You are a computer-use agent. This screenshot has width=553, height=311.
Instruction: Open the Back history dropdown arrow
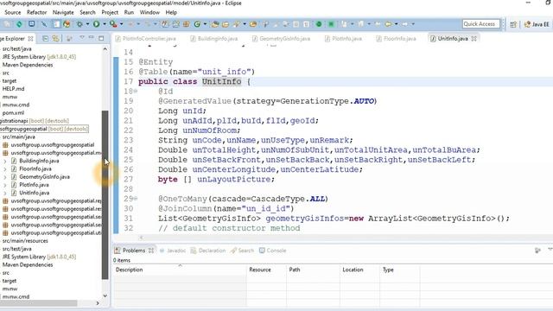tap(396, 24)
